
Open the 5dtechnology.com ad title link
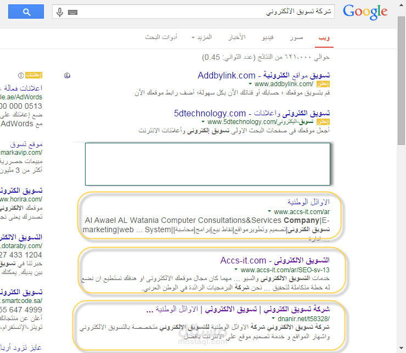252,113
